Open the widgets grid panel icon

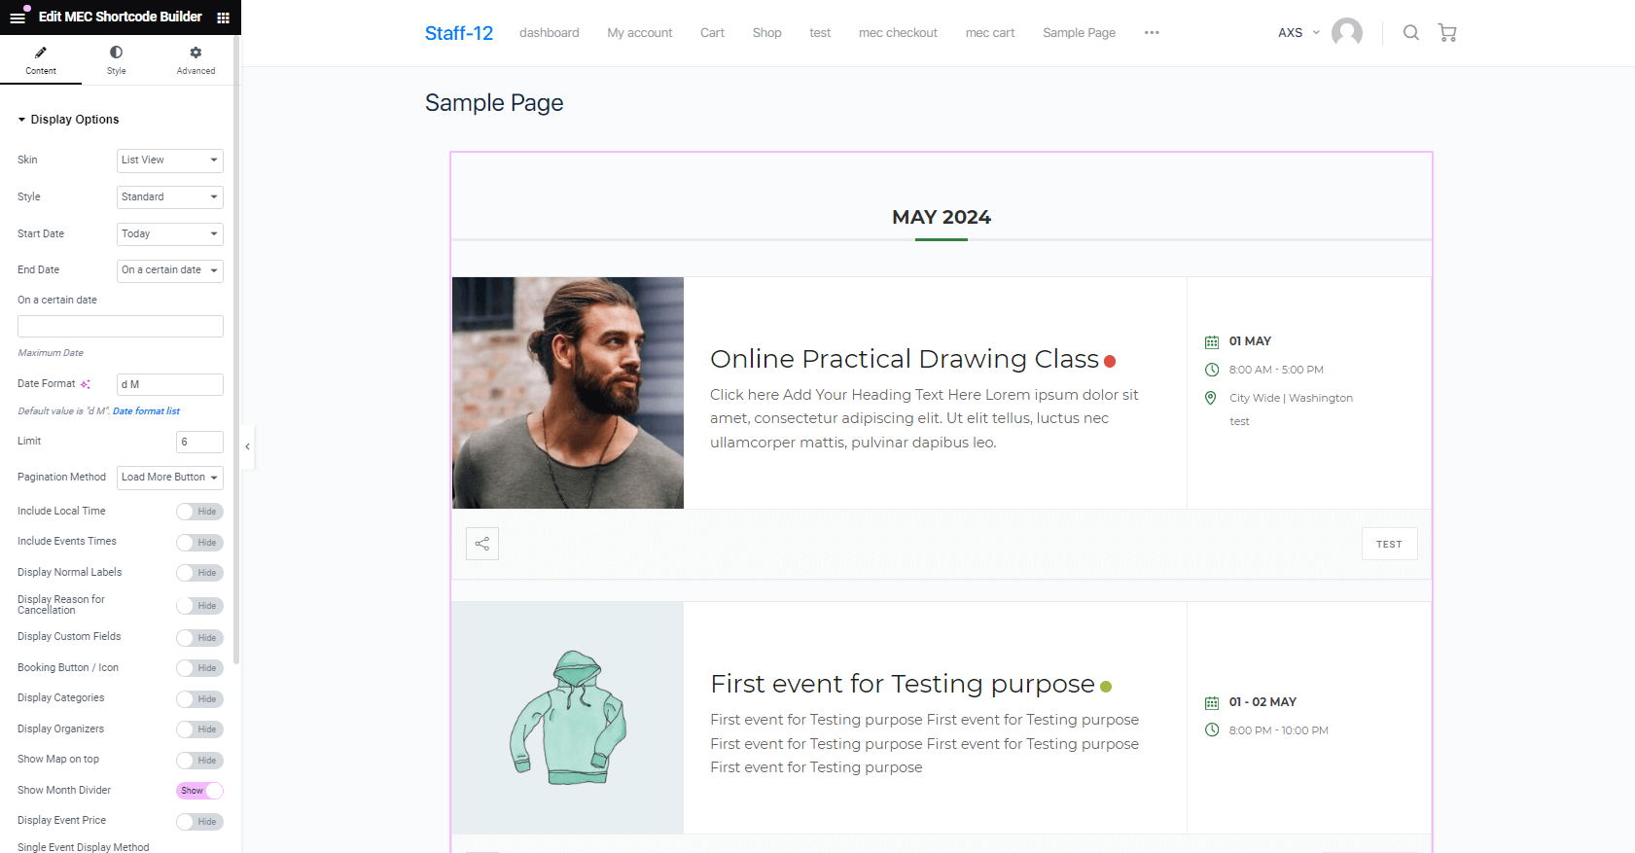[x=223, y=18]
